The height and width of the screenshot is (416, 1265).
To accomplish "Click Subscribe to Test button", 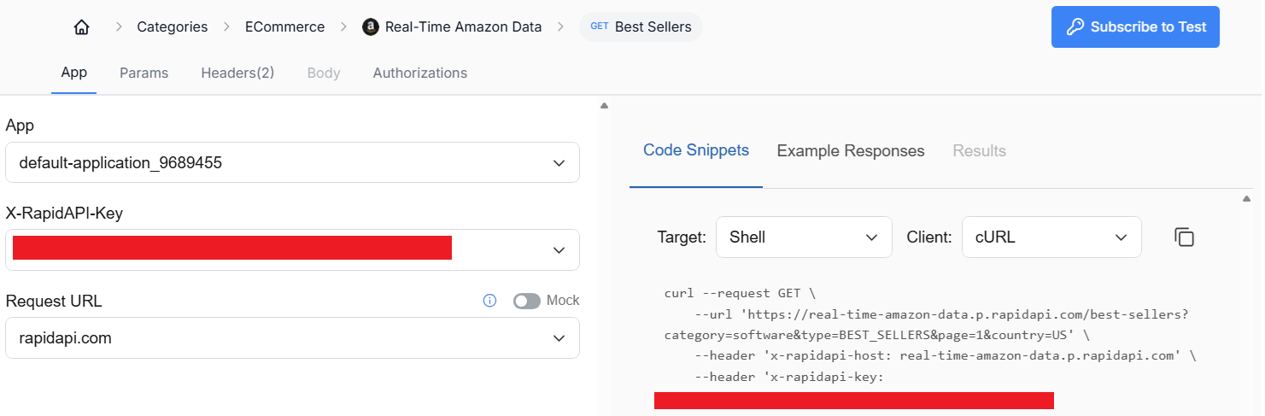I will [x=1135, y=27].
